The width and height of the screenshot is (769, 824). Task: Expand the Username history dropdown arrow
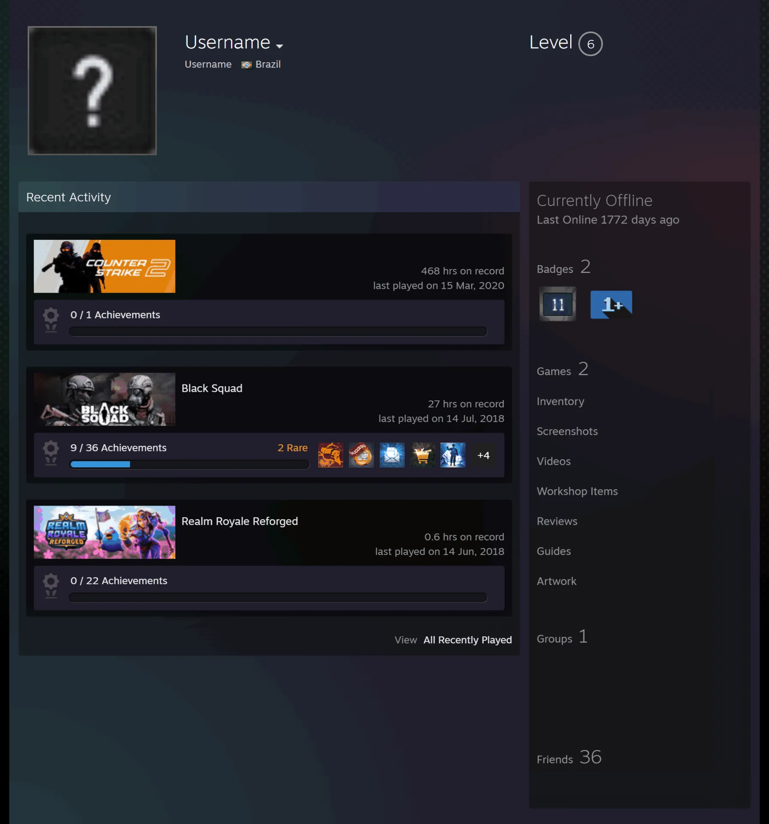[x=280, y=46]
